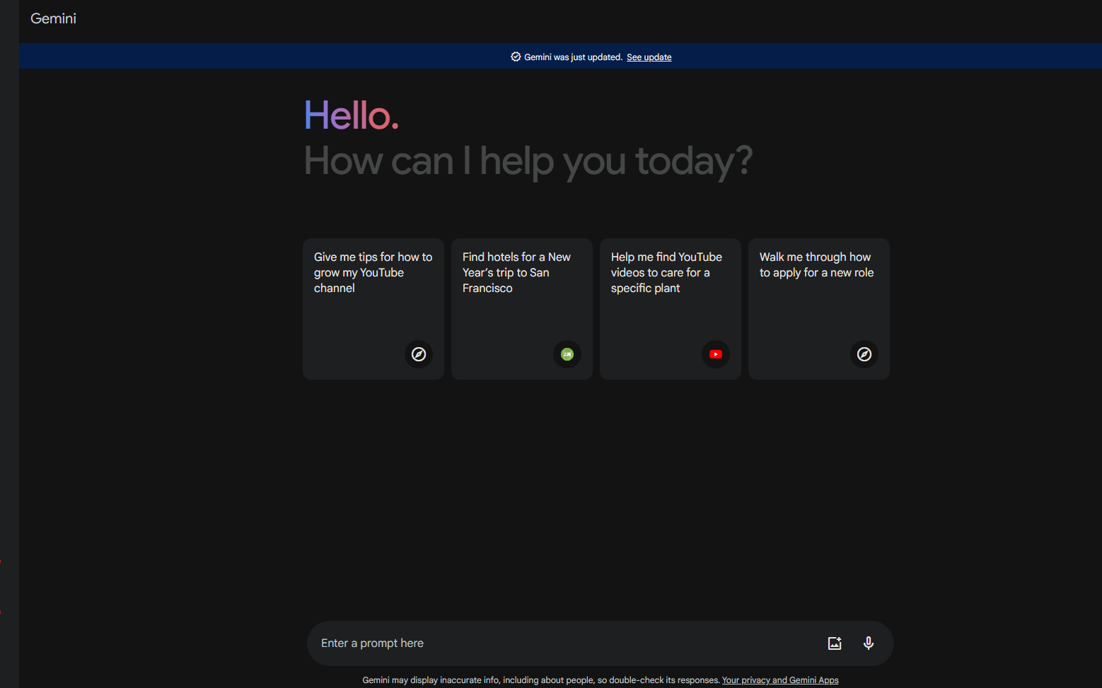Select the Find hotels for New Year's trip card

522,309
